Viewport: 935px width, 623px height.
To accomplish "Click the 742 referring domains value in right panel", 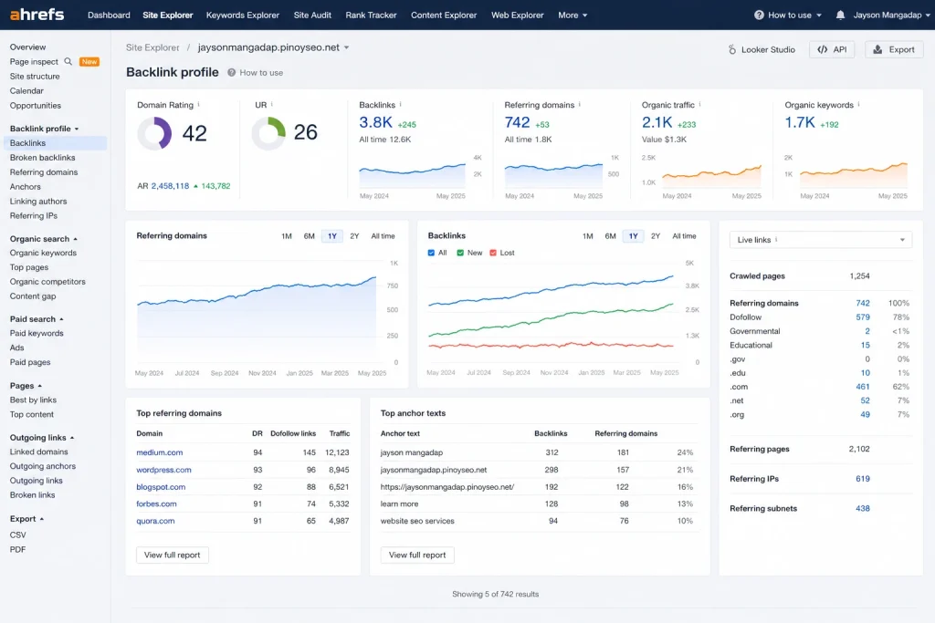I will [x=863, y=303].
